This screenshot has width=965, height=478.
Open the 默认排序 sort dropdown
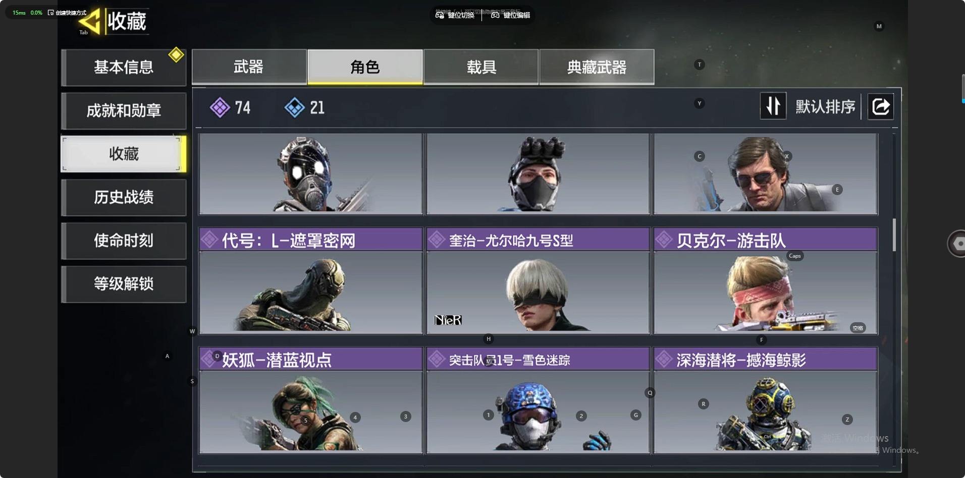click(825, 106)
